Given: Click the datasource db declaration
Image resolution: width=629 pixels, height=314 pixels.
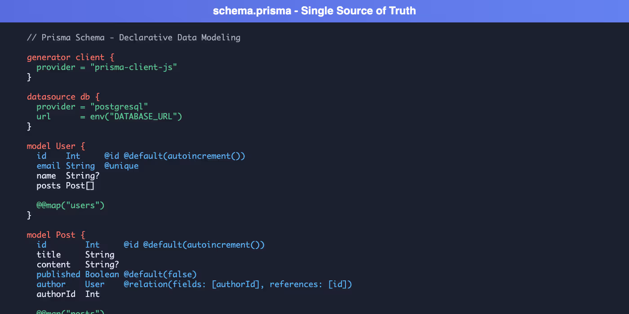Looking at the screenshot, I should tap(63, 97).
